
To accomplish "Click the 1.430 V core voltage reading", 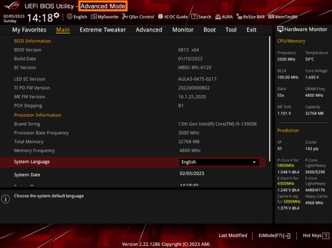I will click(x=312, y=77).
